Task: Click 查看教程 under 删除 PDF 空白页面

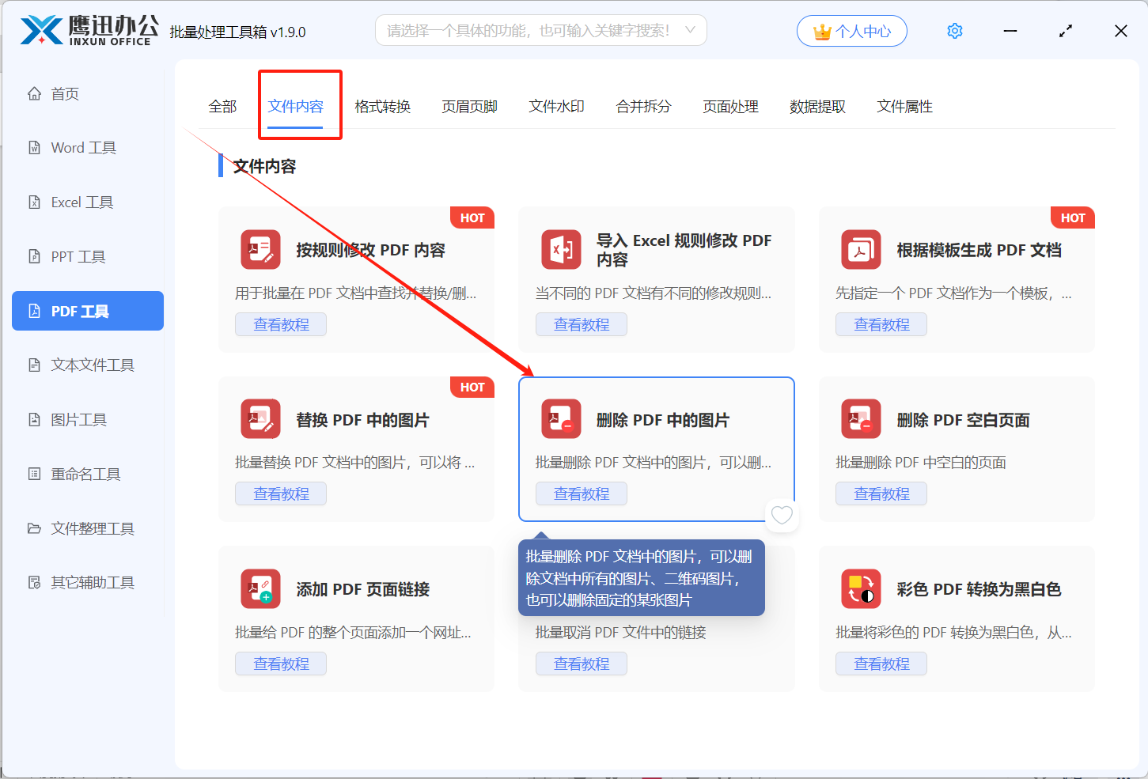Action: [881, 493]
